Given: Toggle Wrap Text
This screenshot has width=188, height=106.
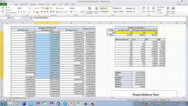Looking at the screenshot, I should (60, 8).
